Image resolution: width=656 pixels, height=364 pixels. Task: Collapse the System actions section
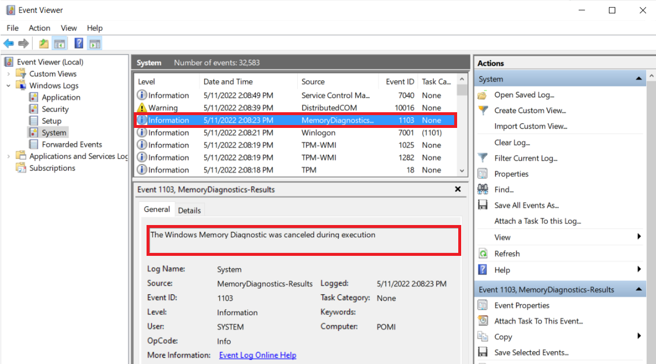click(639, 78)
